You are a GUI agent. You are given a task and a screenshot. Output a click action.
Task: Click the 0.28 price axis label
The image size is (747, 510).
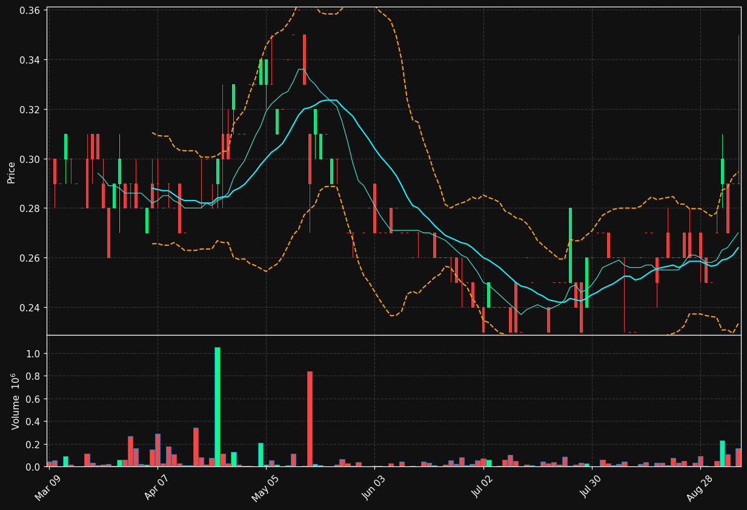point(30,208)
